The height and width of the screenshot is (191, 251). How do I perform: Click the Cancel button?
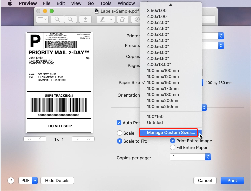click(x=205, y=181)
